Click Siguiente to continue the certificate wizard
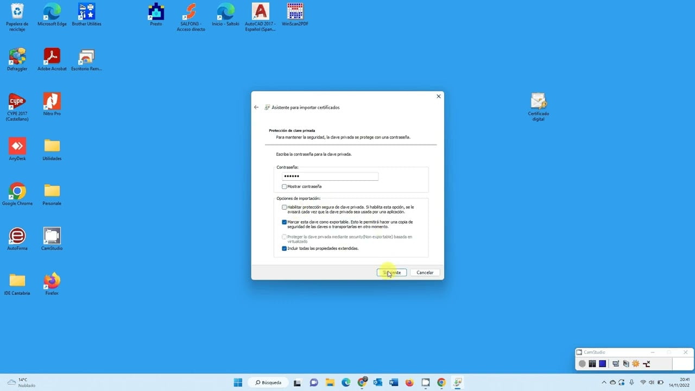This screenshot has height=391, width=695. click(391, 272)
